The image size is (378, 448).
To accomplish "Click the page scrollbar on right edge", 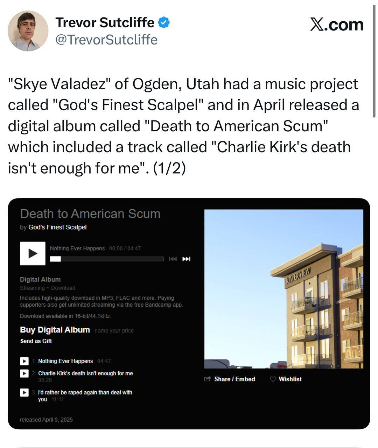I will click(374, 63).
